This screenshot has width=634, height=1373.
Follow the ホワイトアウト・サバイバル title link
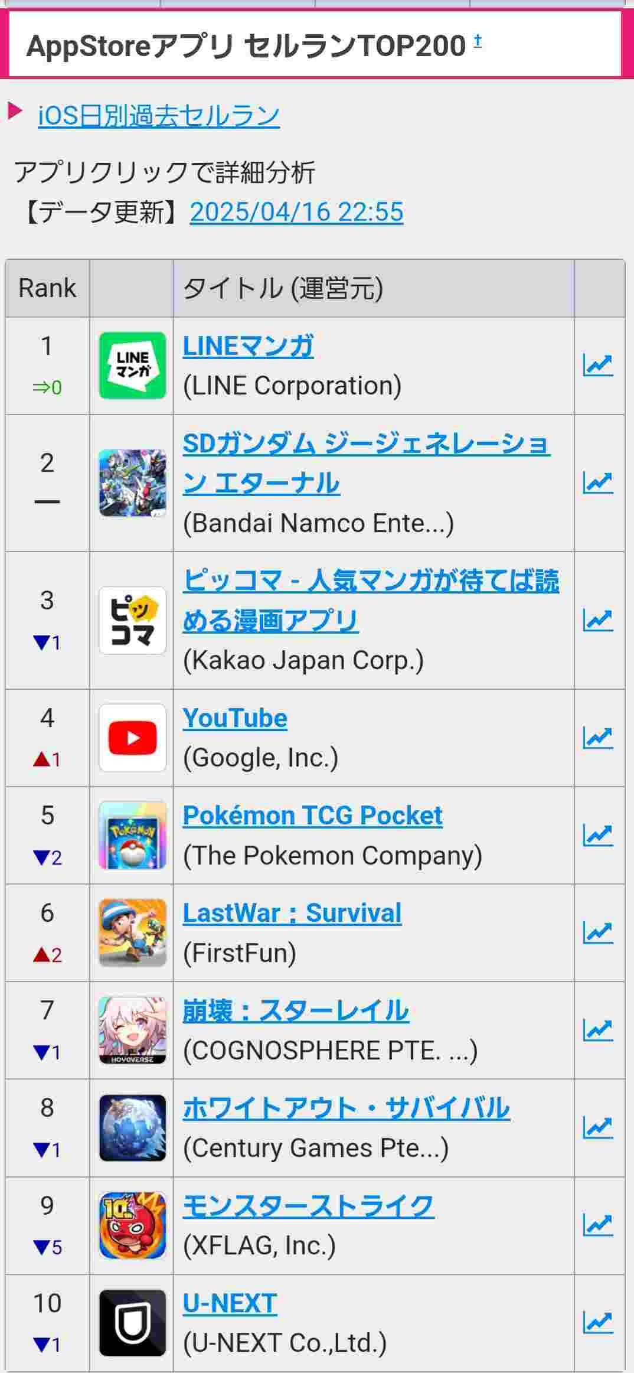[346, 1108]
